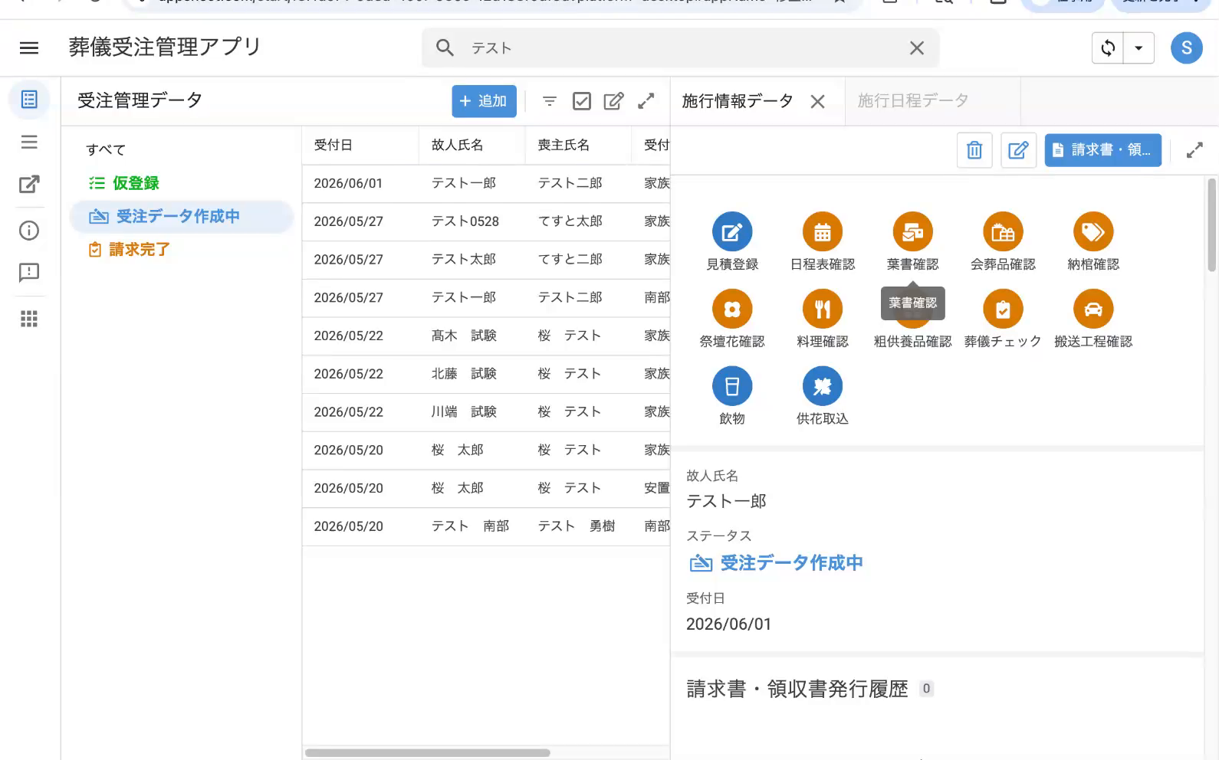Sort by the 喪主氏名 column header

point(563,145)
